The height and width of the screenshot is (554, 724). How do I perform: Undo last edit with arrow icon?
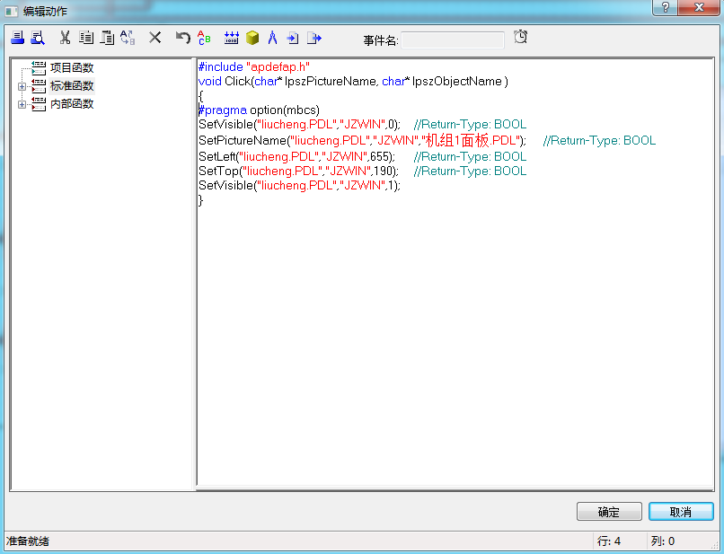coord(183,38)
